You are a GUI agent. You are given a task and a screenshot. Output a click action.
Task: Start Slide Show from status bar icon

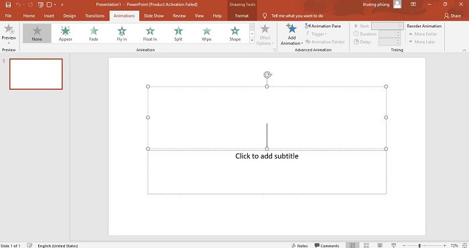click(394, 245)
